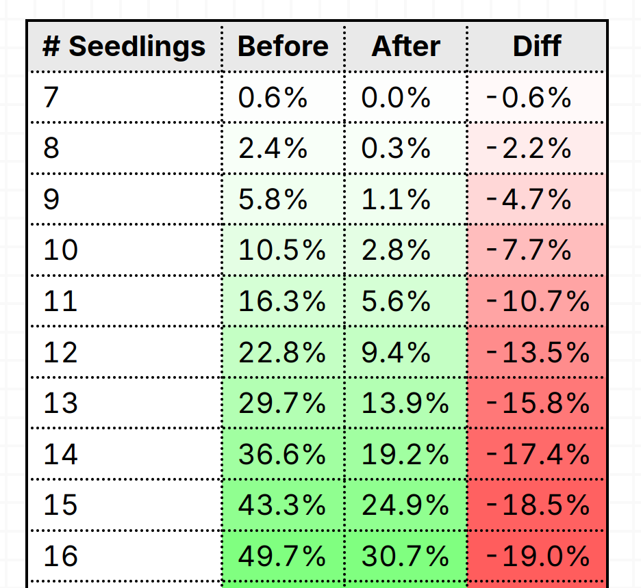This screenshot has width=641, height=588.
Task: Select the 'Diff' column header
Action: pos(537,46)
